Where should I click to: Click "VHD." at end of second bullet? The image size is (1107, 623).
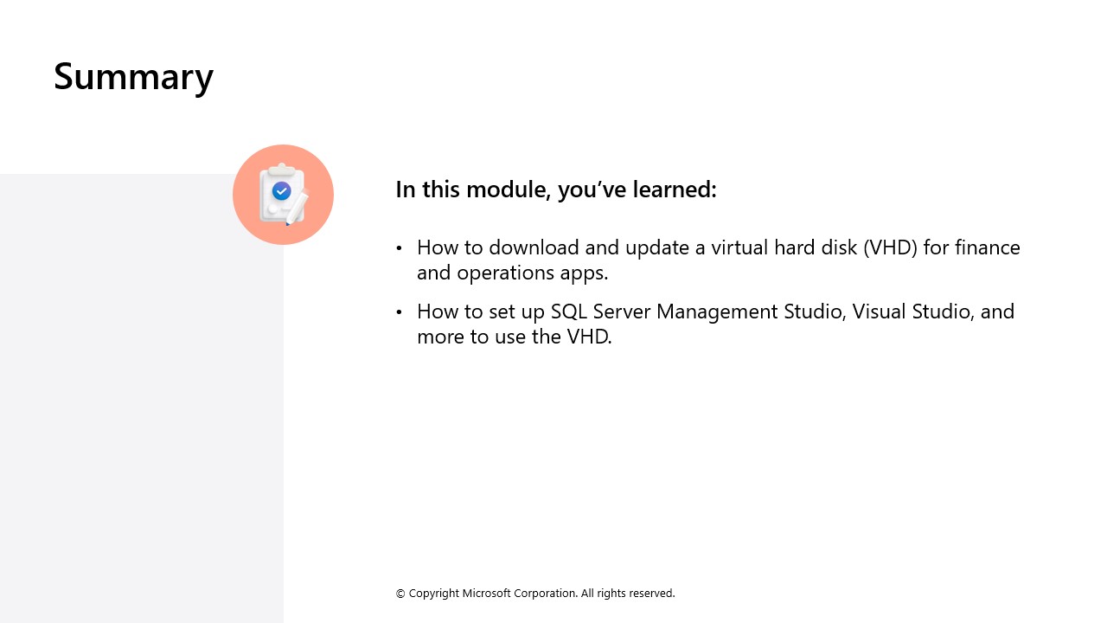coord(589,337)
